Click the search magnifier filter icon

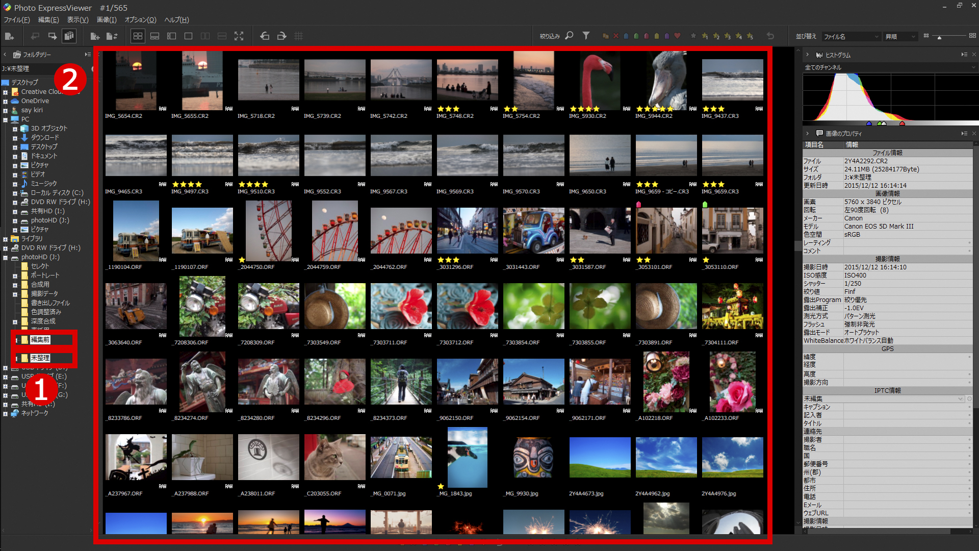[x=570, y=36]
